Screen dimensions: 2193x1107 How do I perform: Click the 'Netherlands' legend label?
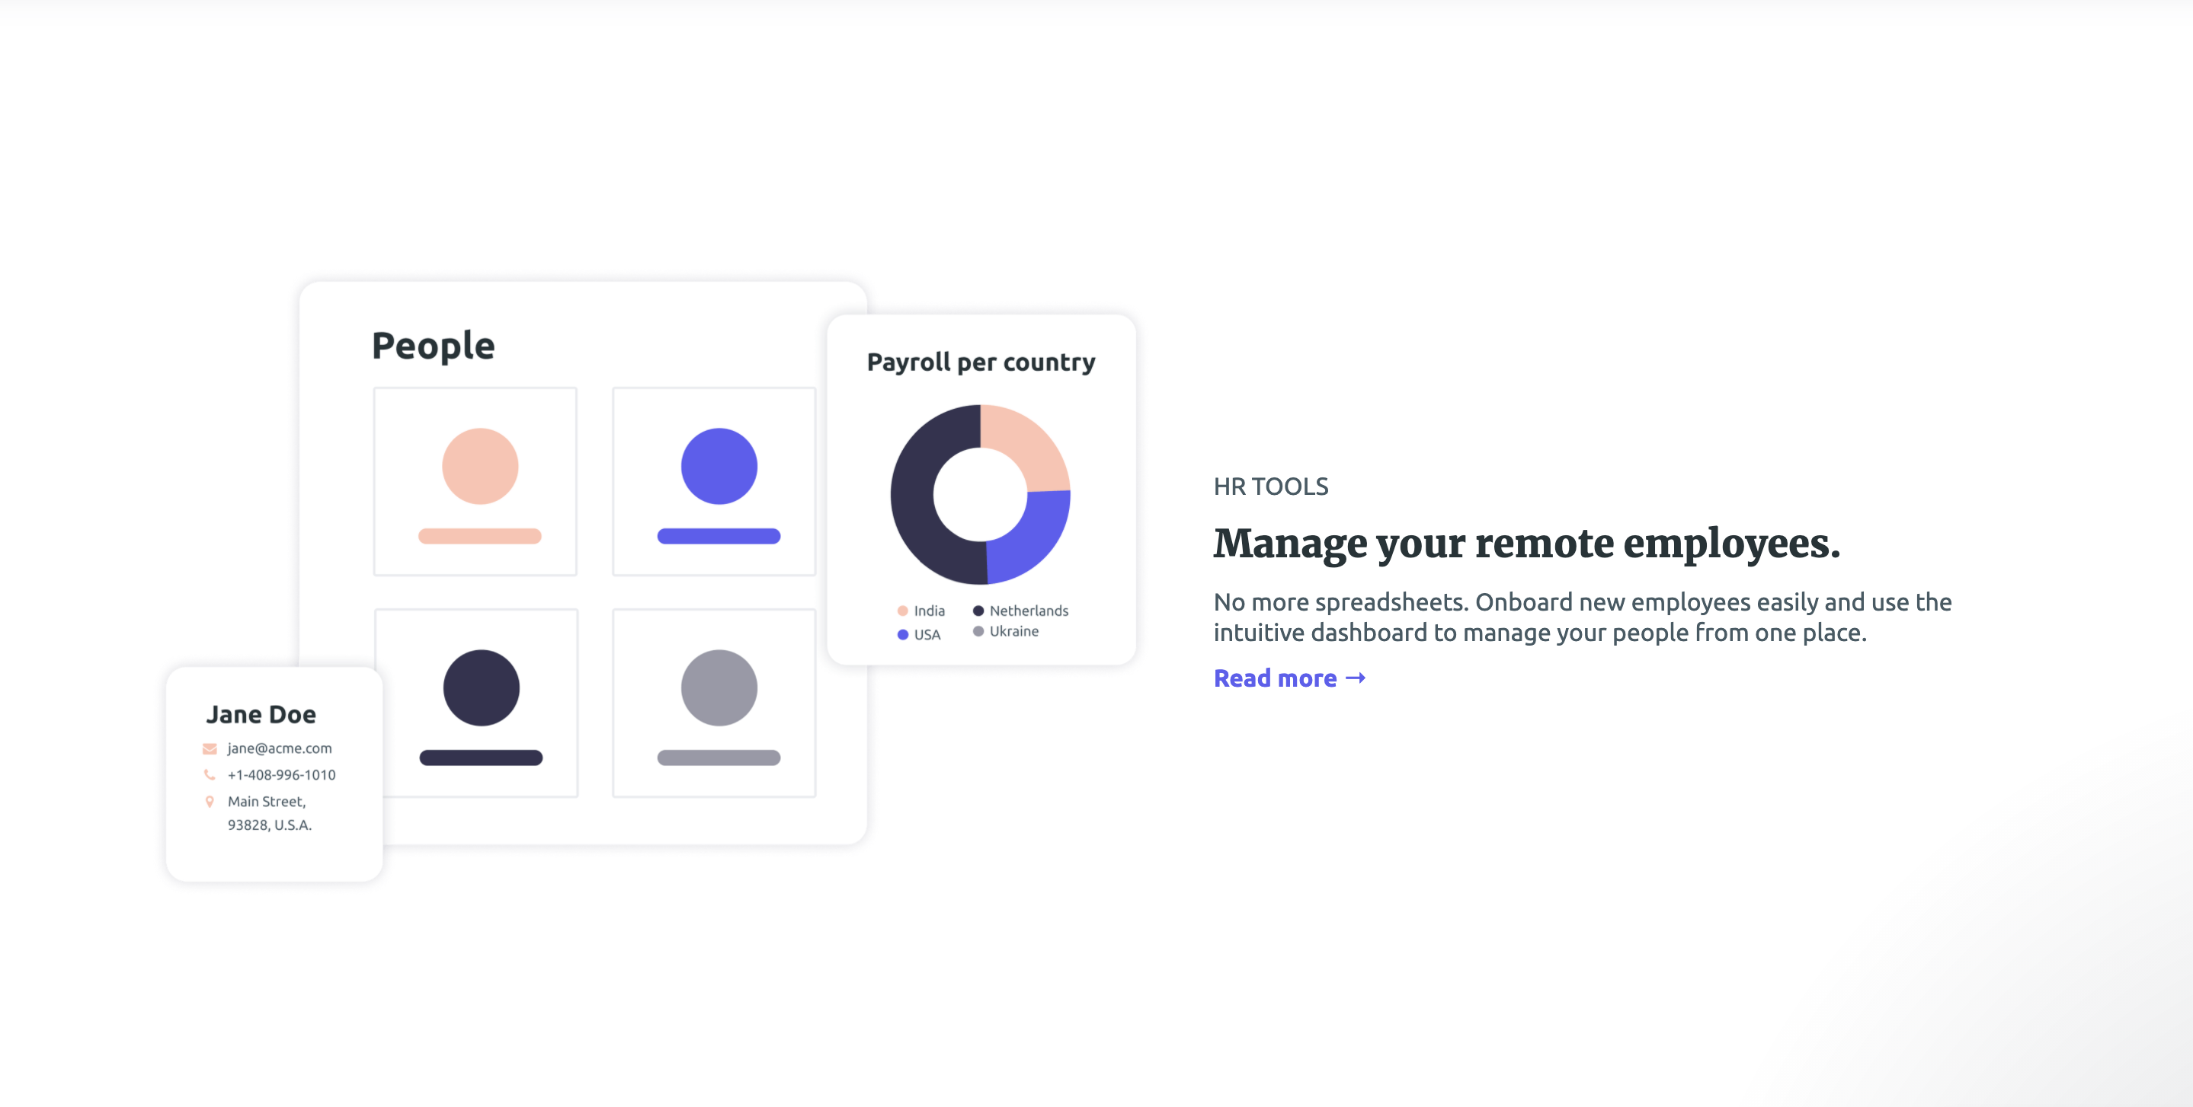(x=1029, y=611)
